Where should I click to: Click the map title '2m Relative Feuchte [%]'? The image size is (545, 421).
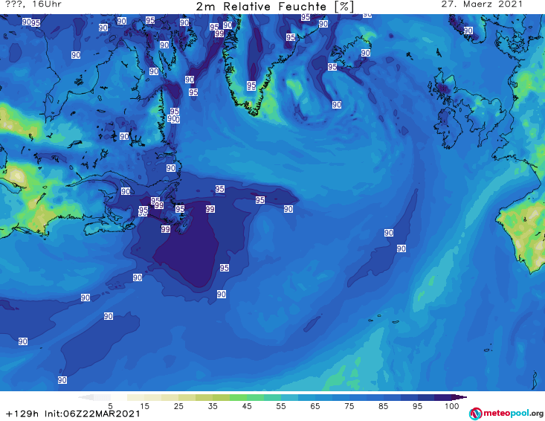(274, 7)
